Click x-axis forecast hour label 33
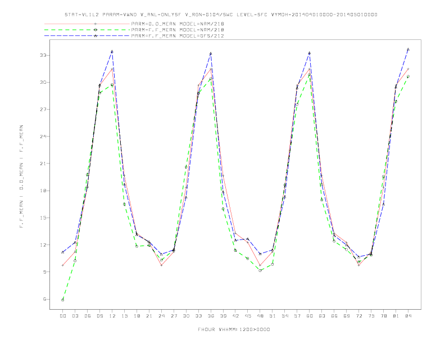The height and width of the screenshot is (344, 445). coord(198,316)
